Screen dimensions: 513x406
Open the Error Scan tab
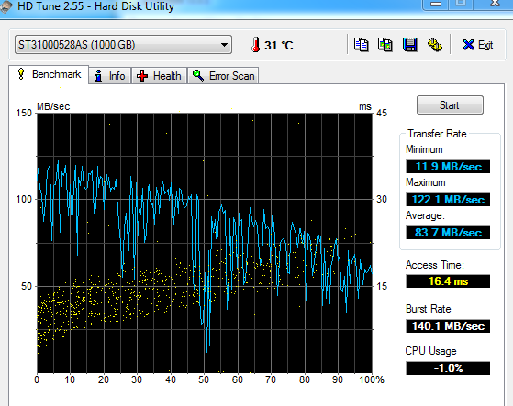click(223, 76)
